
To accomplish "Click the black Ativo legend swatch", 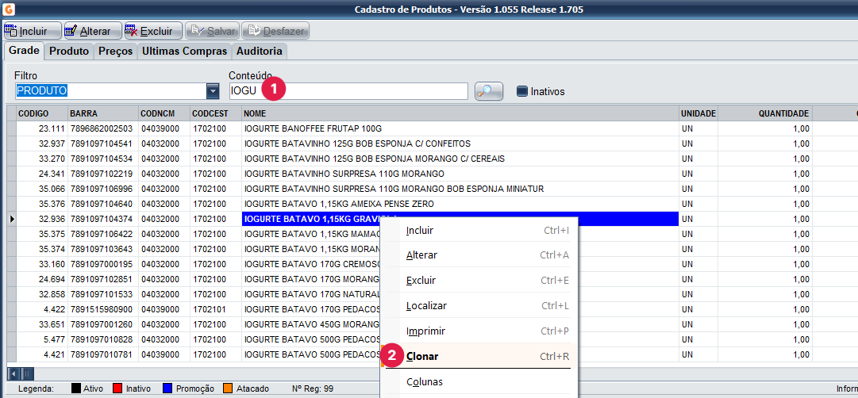I will pyautogui.click(x=77, y=388).
